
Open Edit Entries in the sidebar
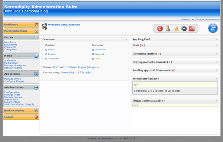11,45
